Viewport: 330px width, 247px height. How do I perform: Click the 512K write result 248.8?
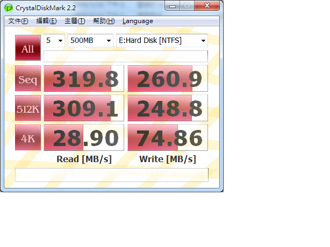pos(168,108)
